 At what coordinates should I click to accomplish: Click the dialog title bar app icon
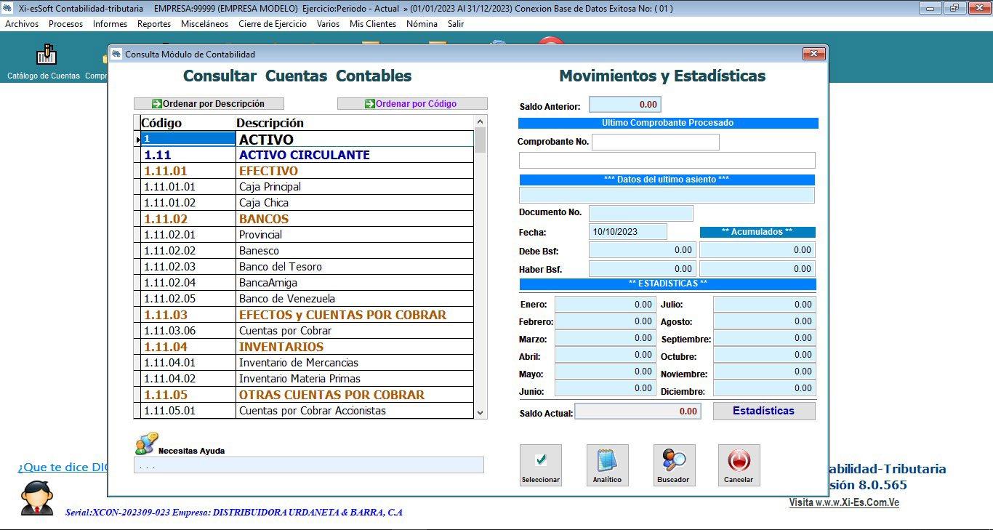tap(116, 55)
